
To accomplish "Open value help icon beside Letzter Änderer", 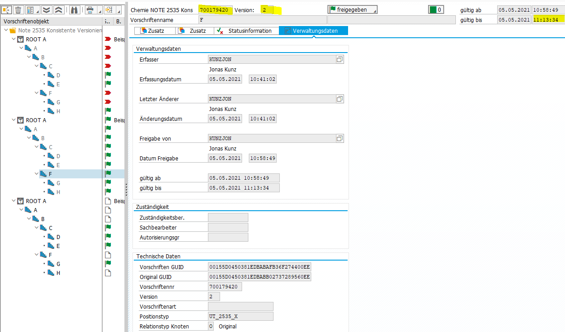I will point(340,99).
